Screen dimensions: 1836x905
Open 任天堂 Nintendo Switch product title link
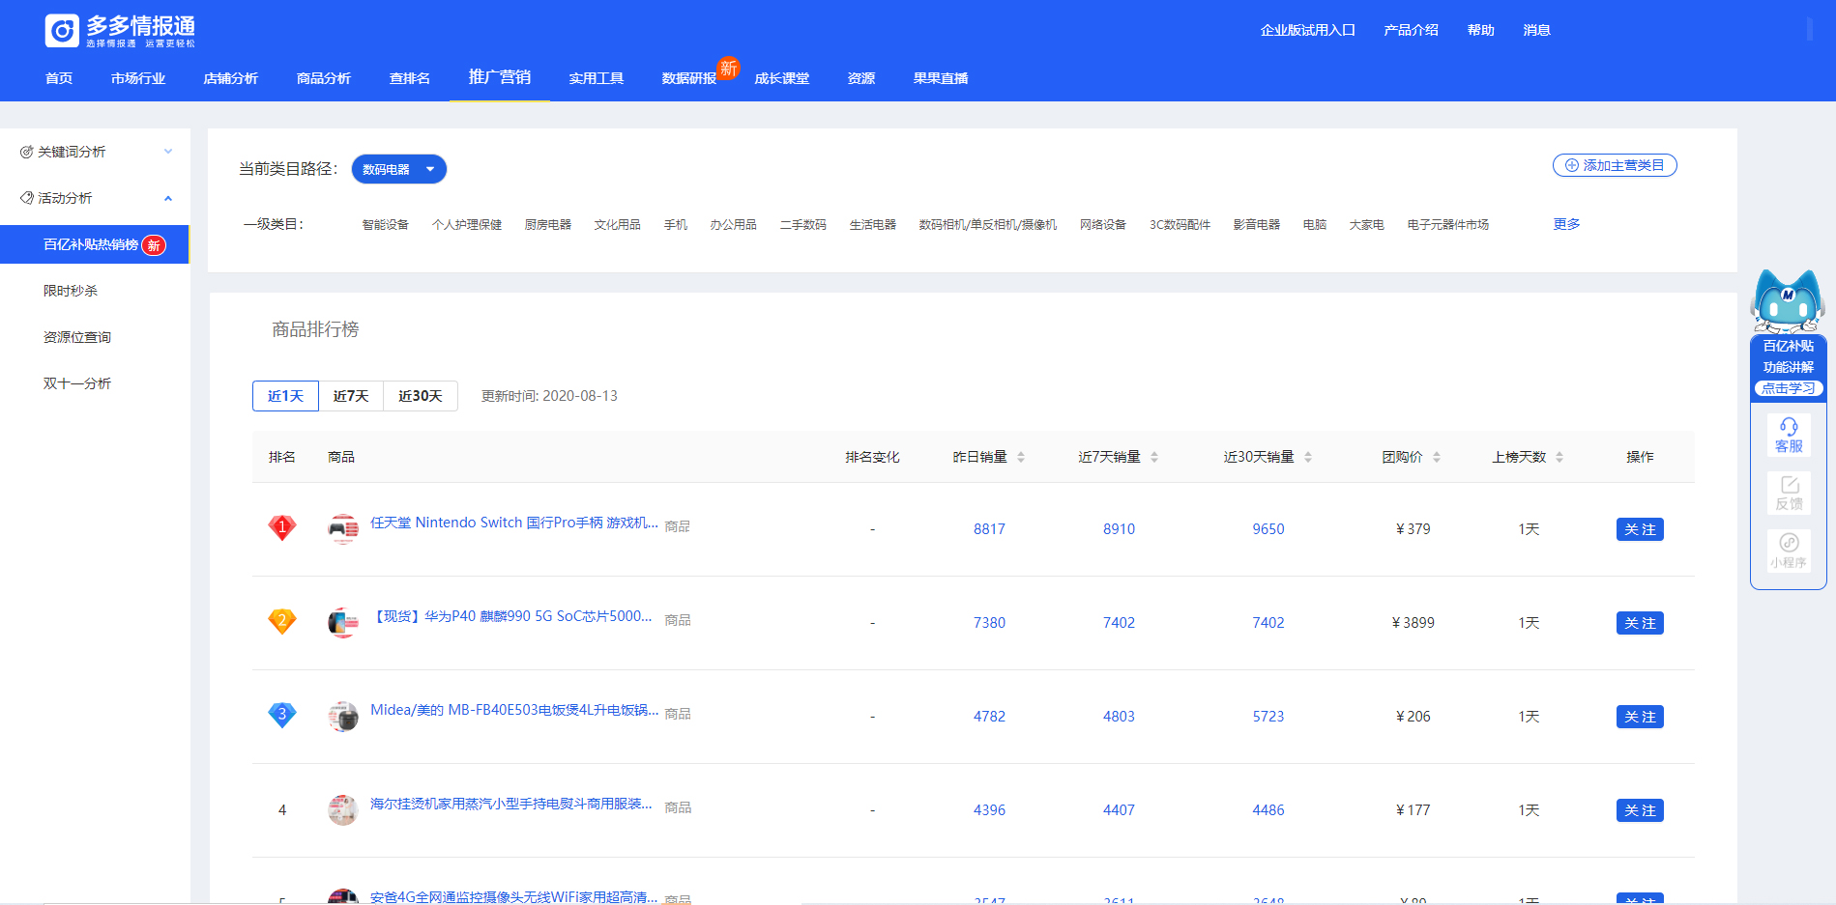click(514, 523)
